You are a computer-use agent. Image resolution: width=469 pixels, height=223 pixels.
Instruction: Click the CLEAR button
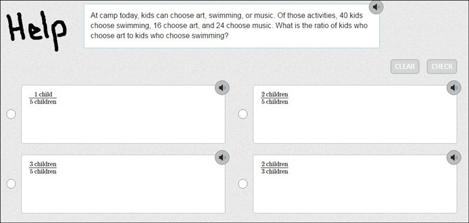click(x=405, y=67)
